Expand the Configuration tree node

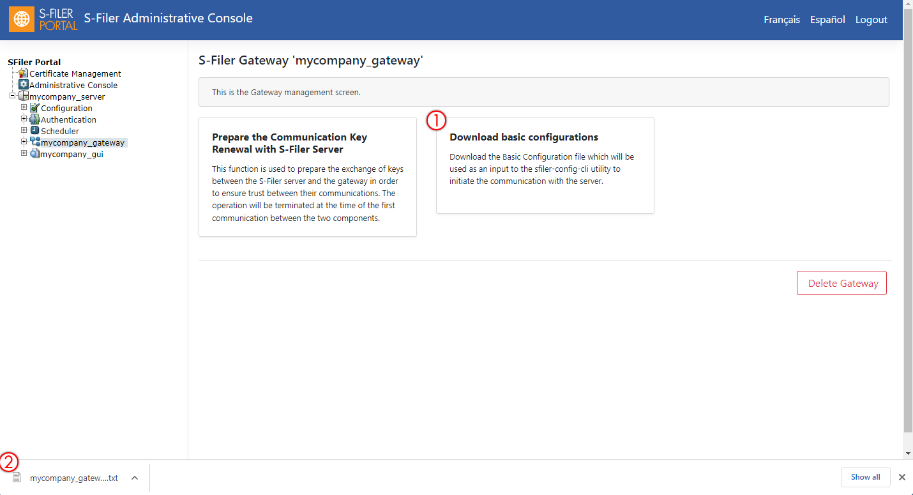coord(24,107)
